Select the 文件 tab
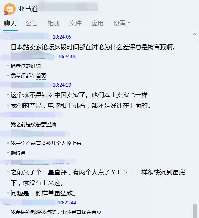199x218 pixels. pyautogui.click(x=76, y=23)
